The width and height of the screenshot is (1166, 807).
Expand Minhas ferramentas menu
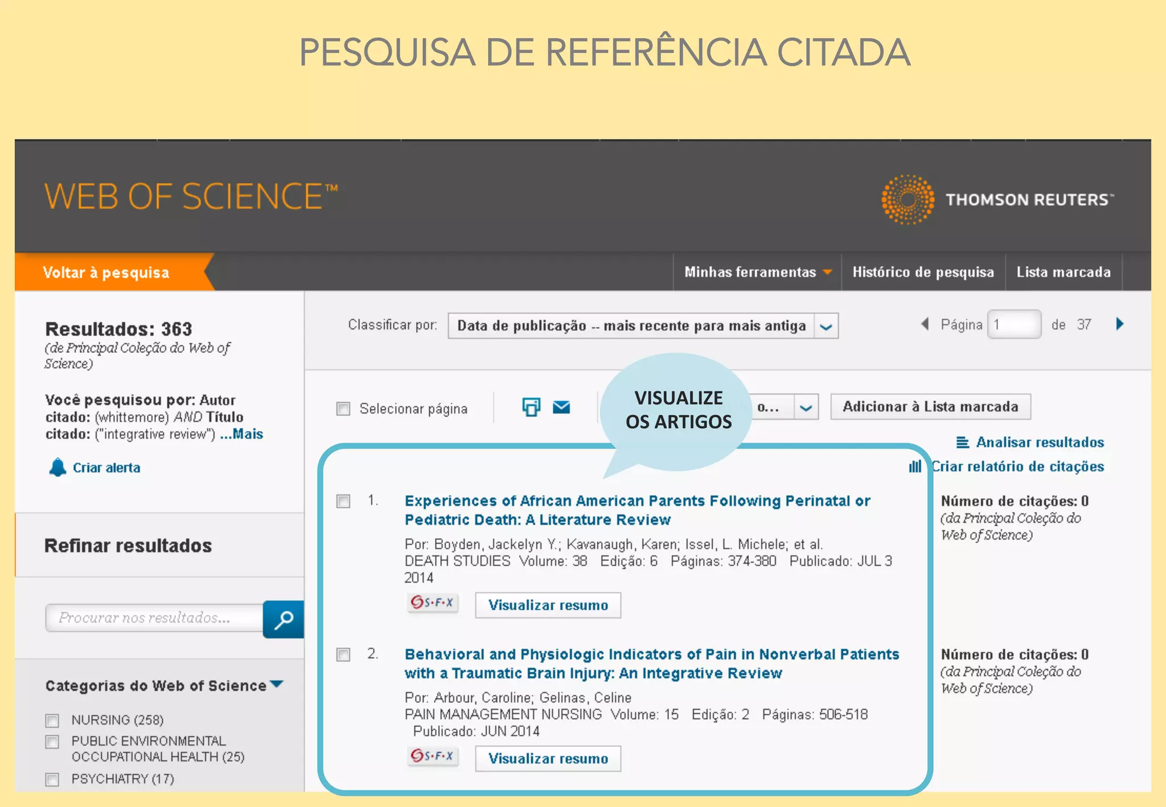[757, 272]
